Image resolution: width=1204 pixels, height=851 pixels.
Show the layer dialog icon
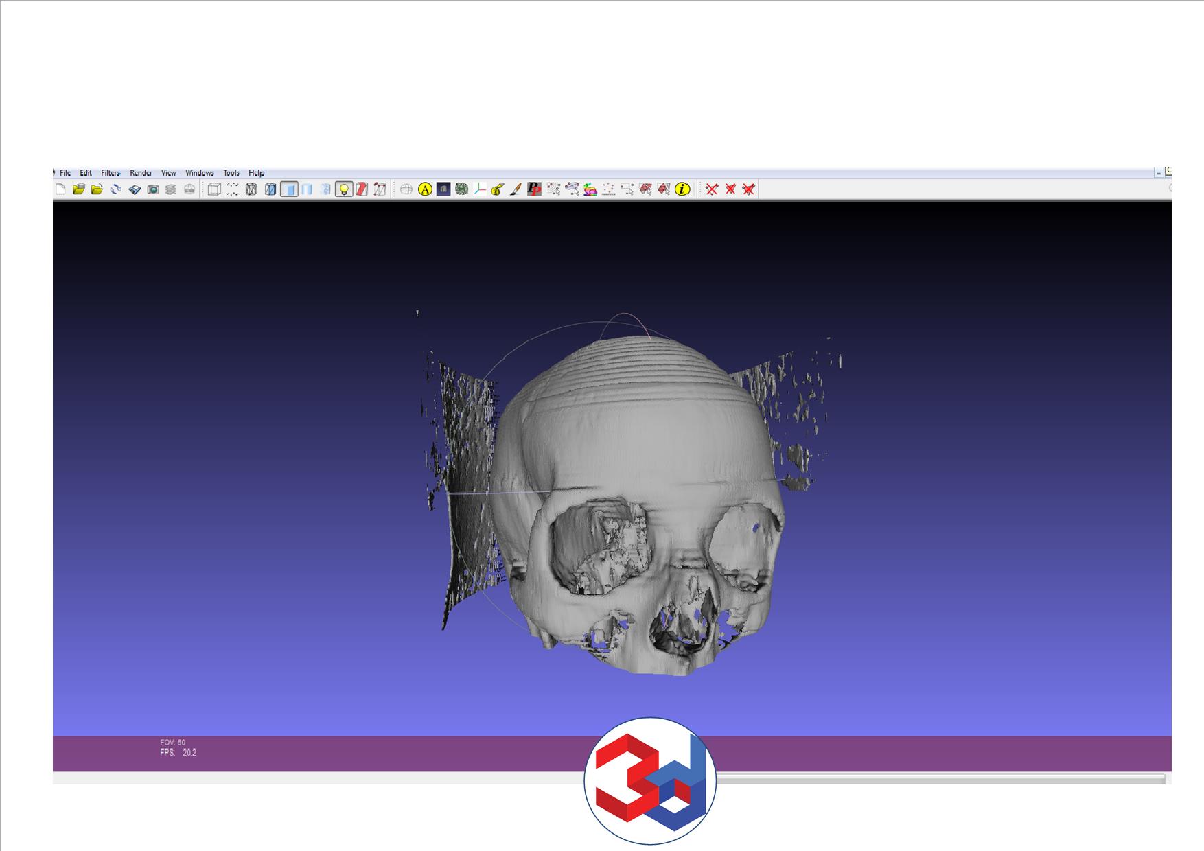[x=171, y=189]
